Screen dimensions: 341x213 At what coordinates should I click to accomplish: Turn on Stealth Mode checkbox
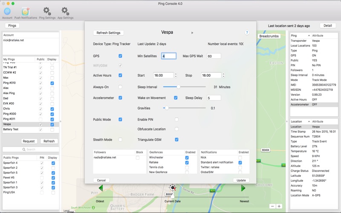tap(120, 140)
